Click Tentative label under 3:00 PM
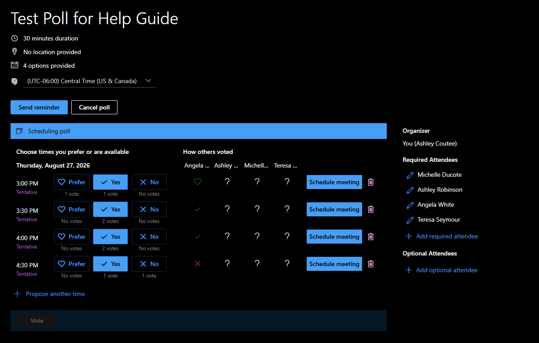This screenshot has height=343, width=539. 27,192
